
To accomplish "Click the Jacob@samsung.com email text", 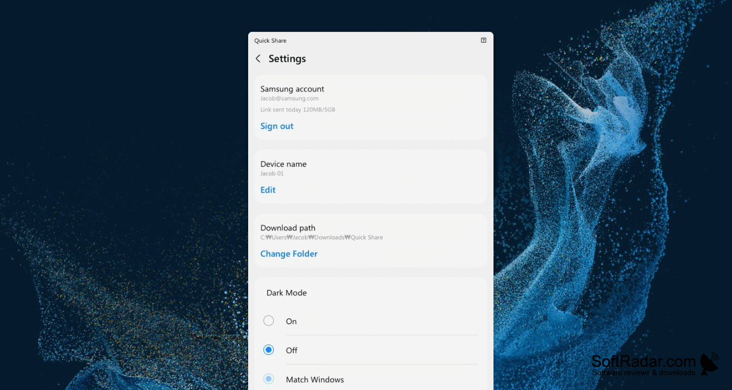I will click(289, 98).
